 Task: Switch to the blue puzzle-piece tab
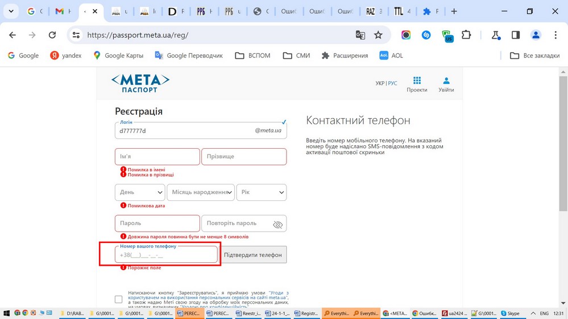[430, 11]
